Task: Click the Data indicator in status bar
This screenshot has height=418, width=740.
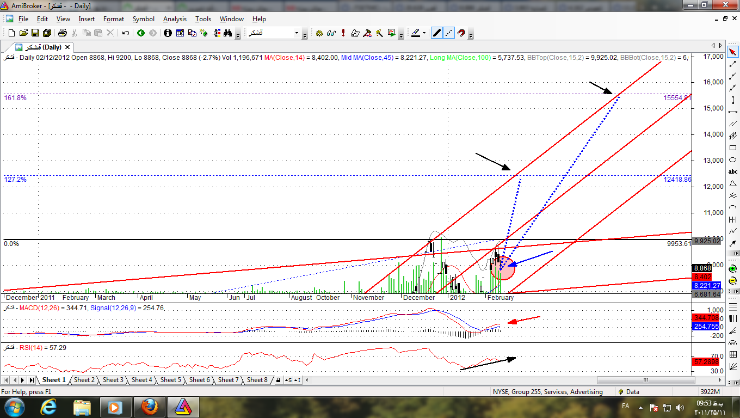Action: click(x=628, y=391)
